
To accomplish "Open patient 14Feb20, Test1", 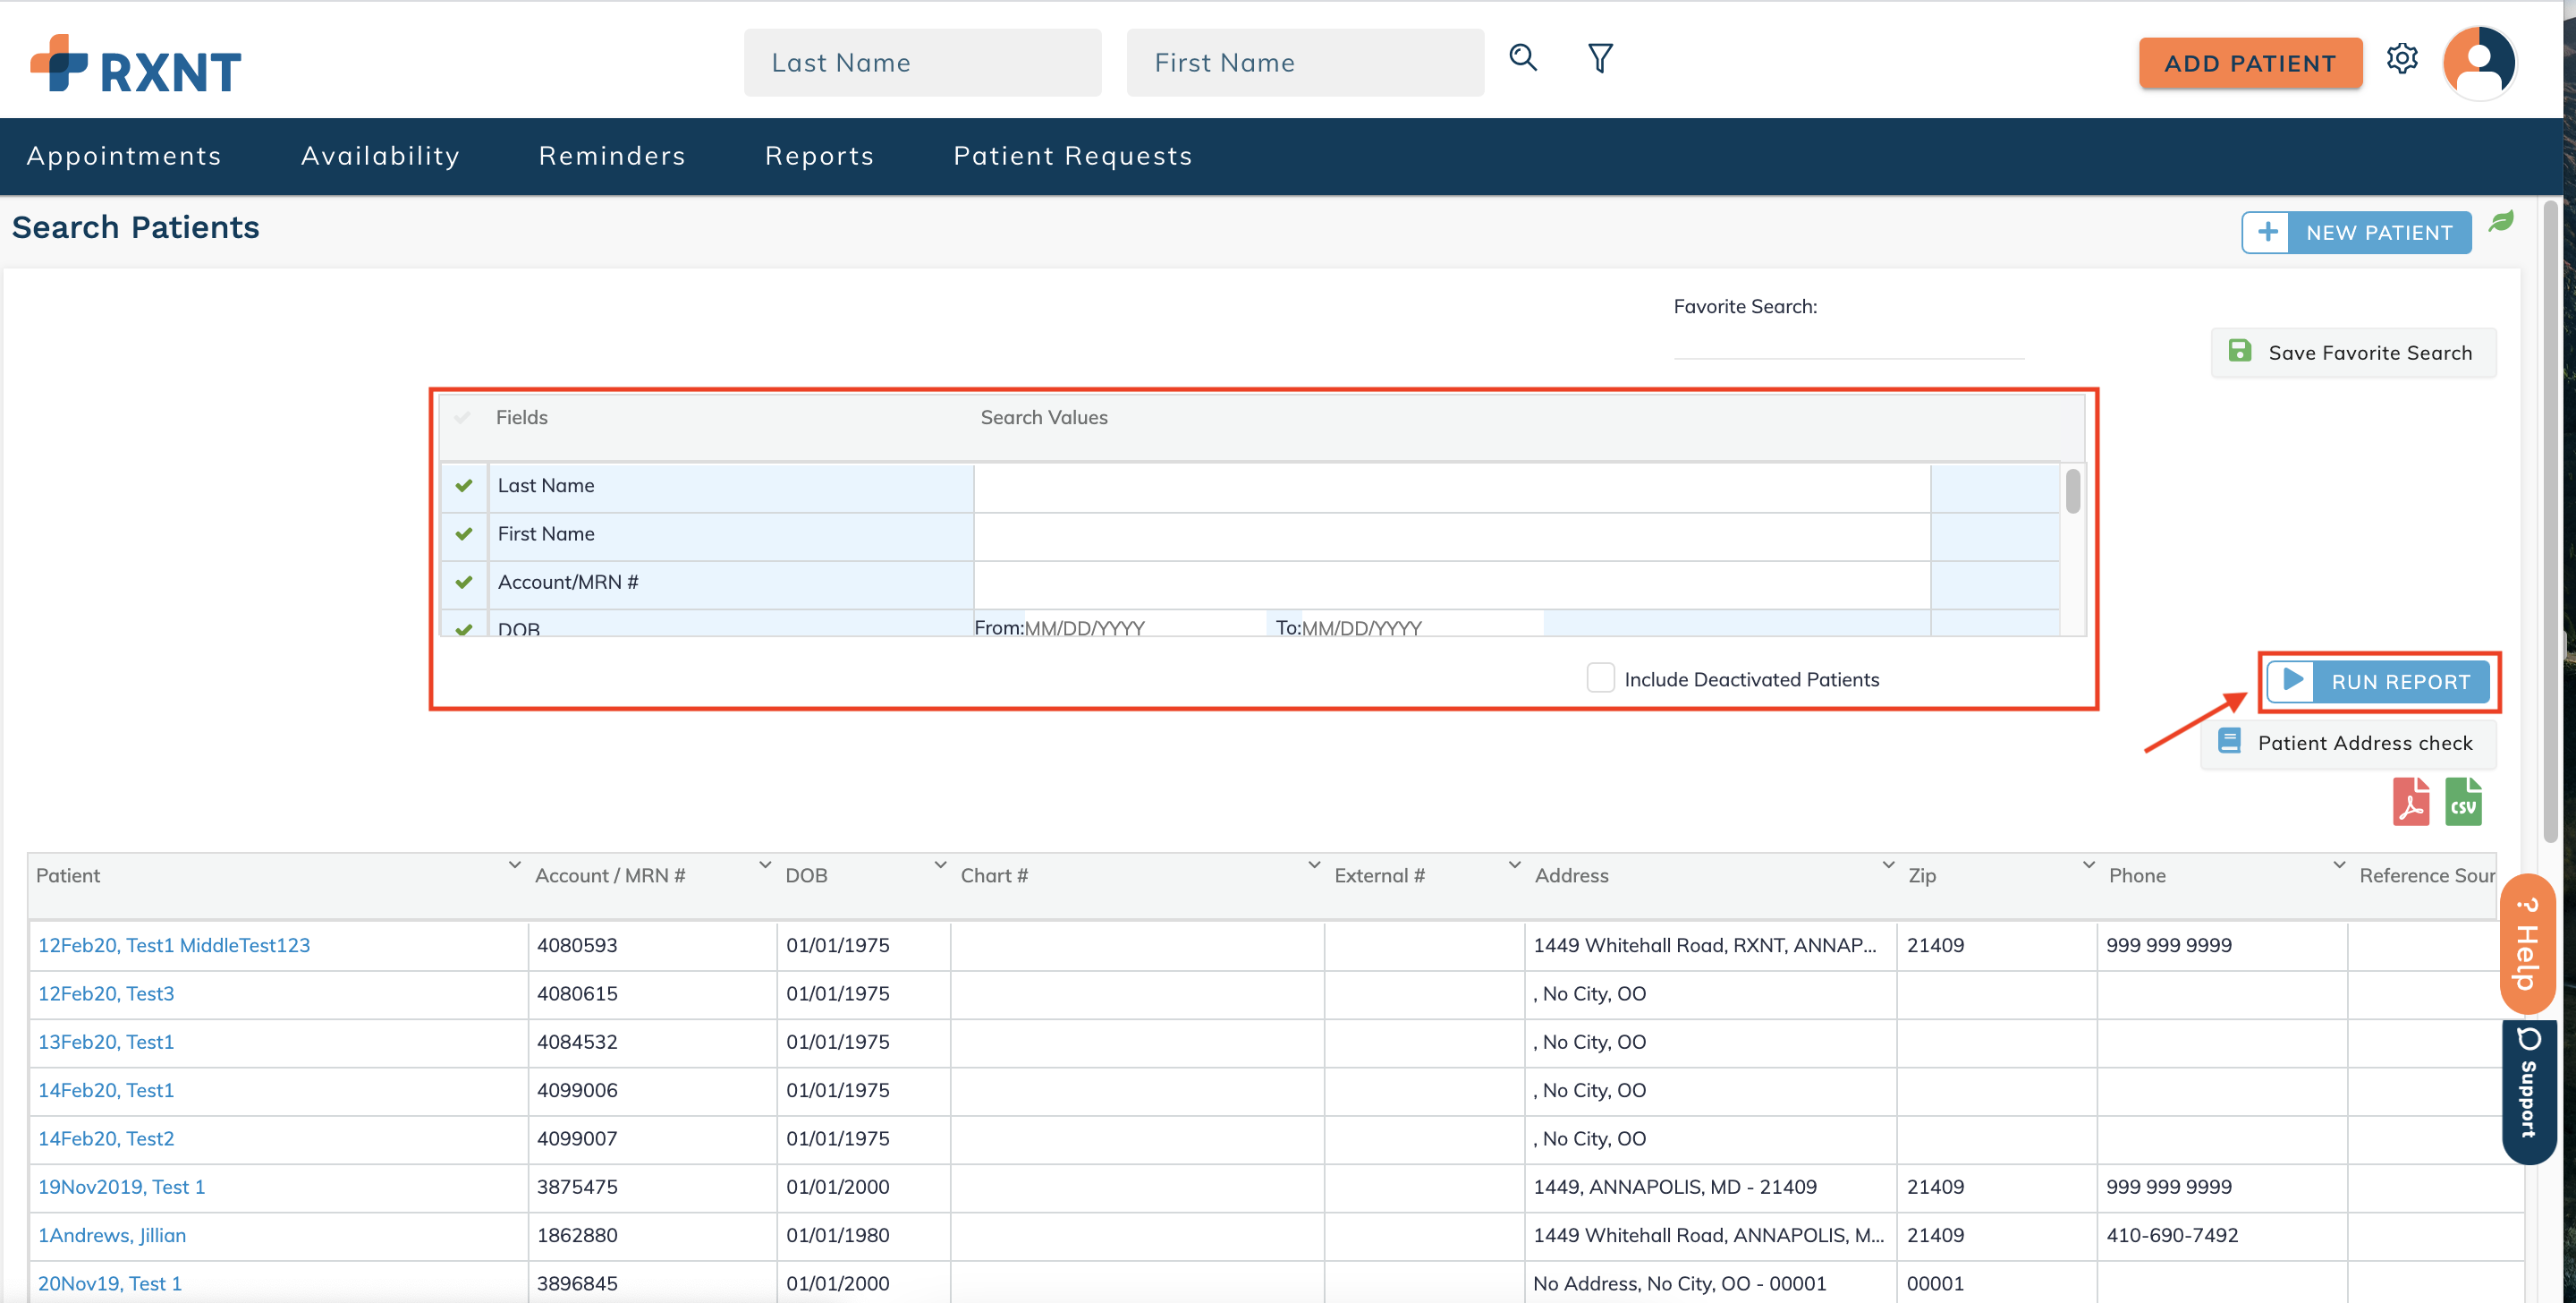I will [106, 1090].
